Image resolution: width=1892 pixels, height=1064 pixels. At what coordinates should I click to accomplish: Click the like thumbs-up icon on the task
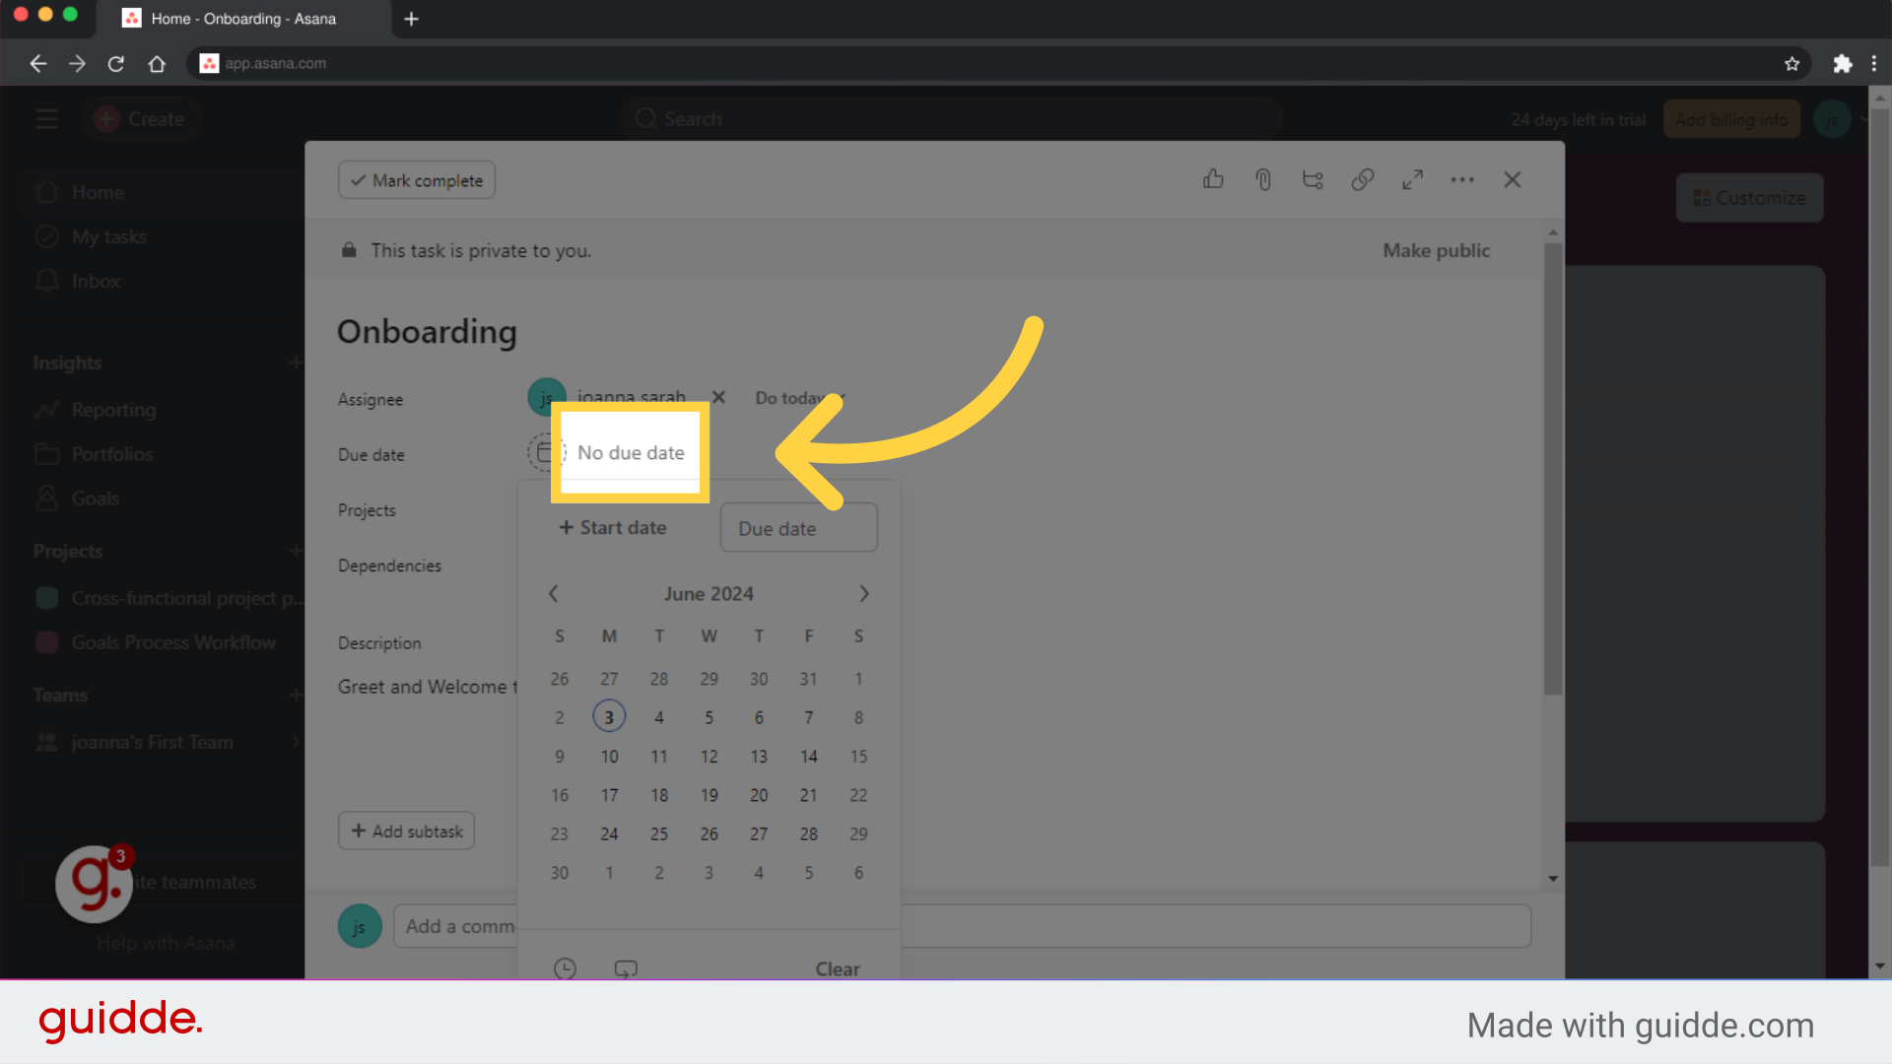tap(1213, 179)
